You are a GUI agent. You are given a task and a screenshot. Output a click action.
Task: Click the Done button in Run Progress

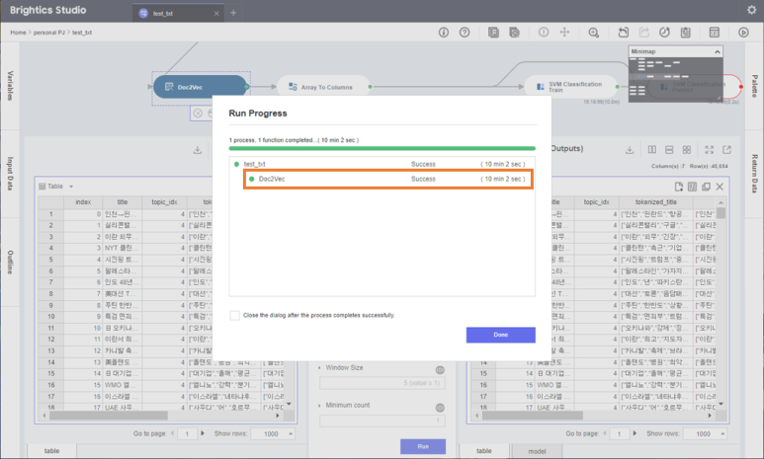500,335
